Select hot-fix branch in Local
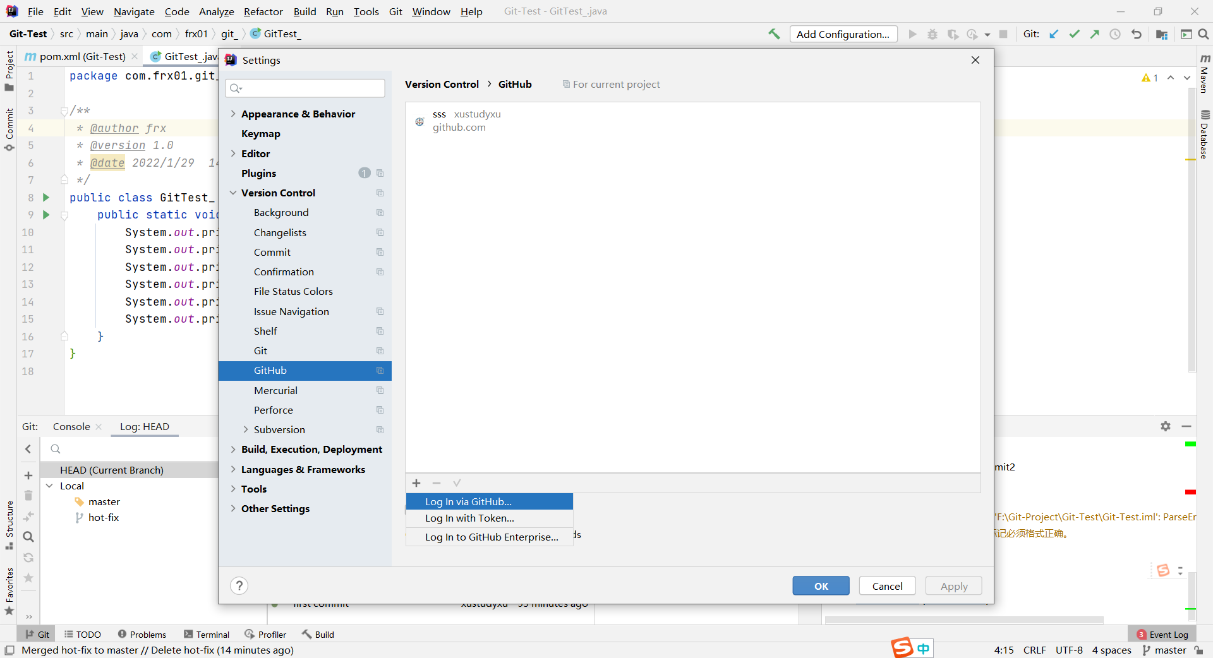Image resolution: width=1213 pixels, height=658 pixels. (x=104, y=517)
